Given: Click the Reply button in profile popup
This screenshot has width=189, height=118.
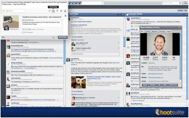Looking at the screenshot, I should pos(165,85).
